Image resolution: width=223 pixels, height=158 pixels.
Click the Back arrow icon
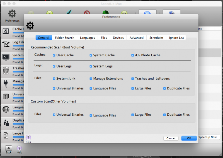9,148
